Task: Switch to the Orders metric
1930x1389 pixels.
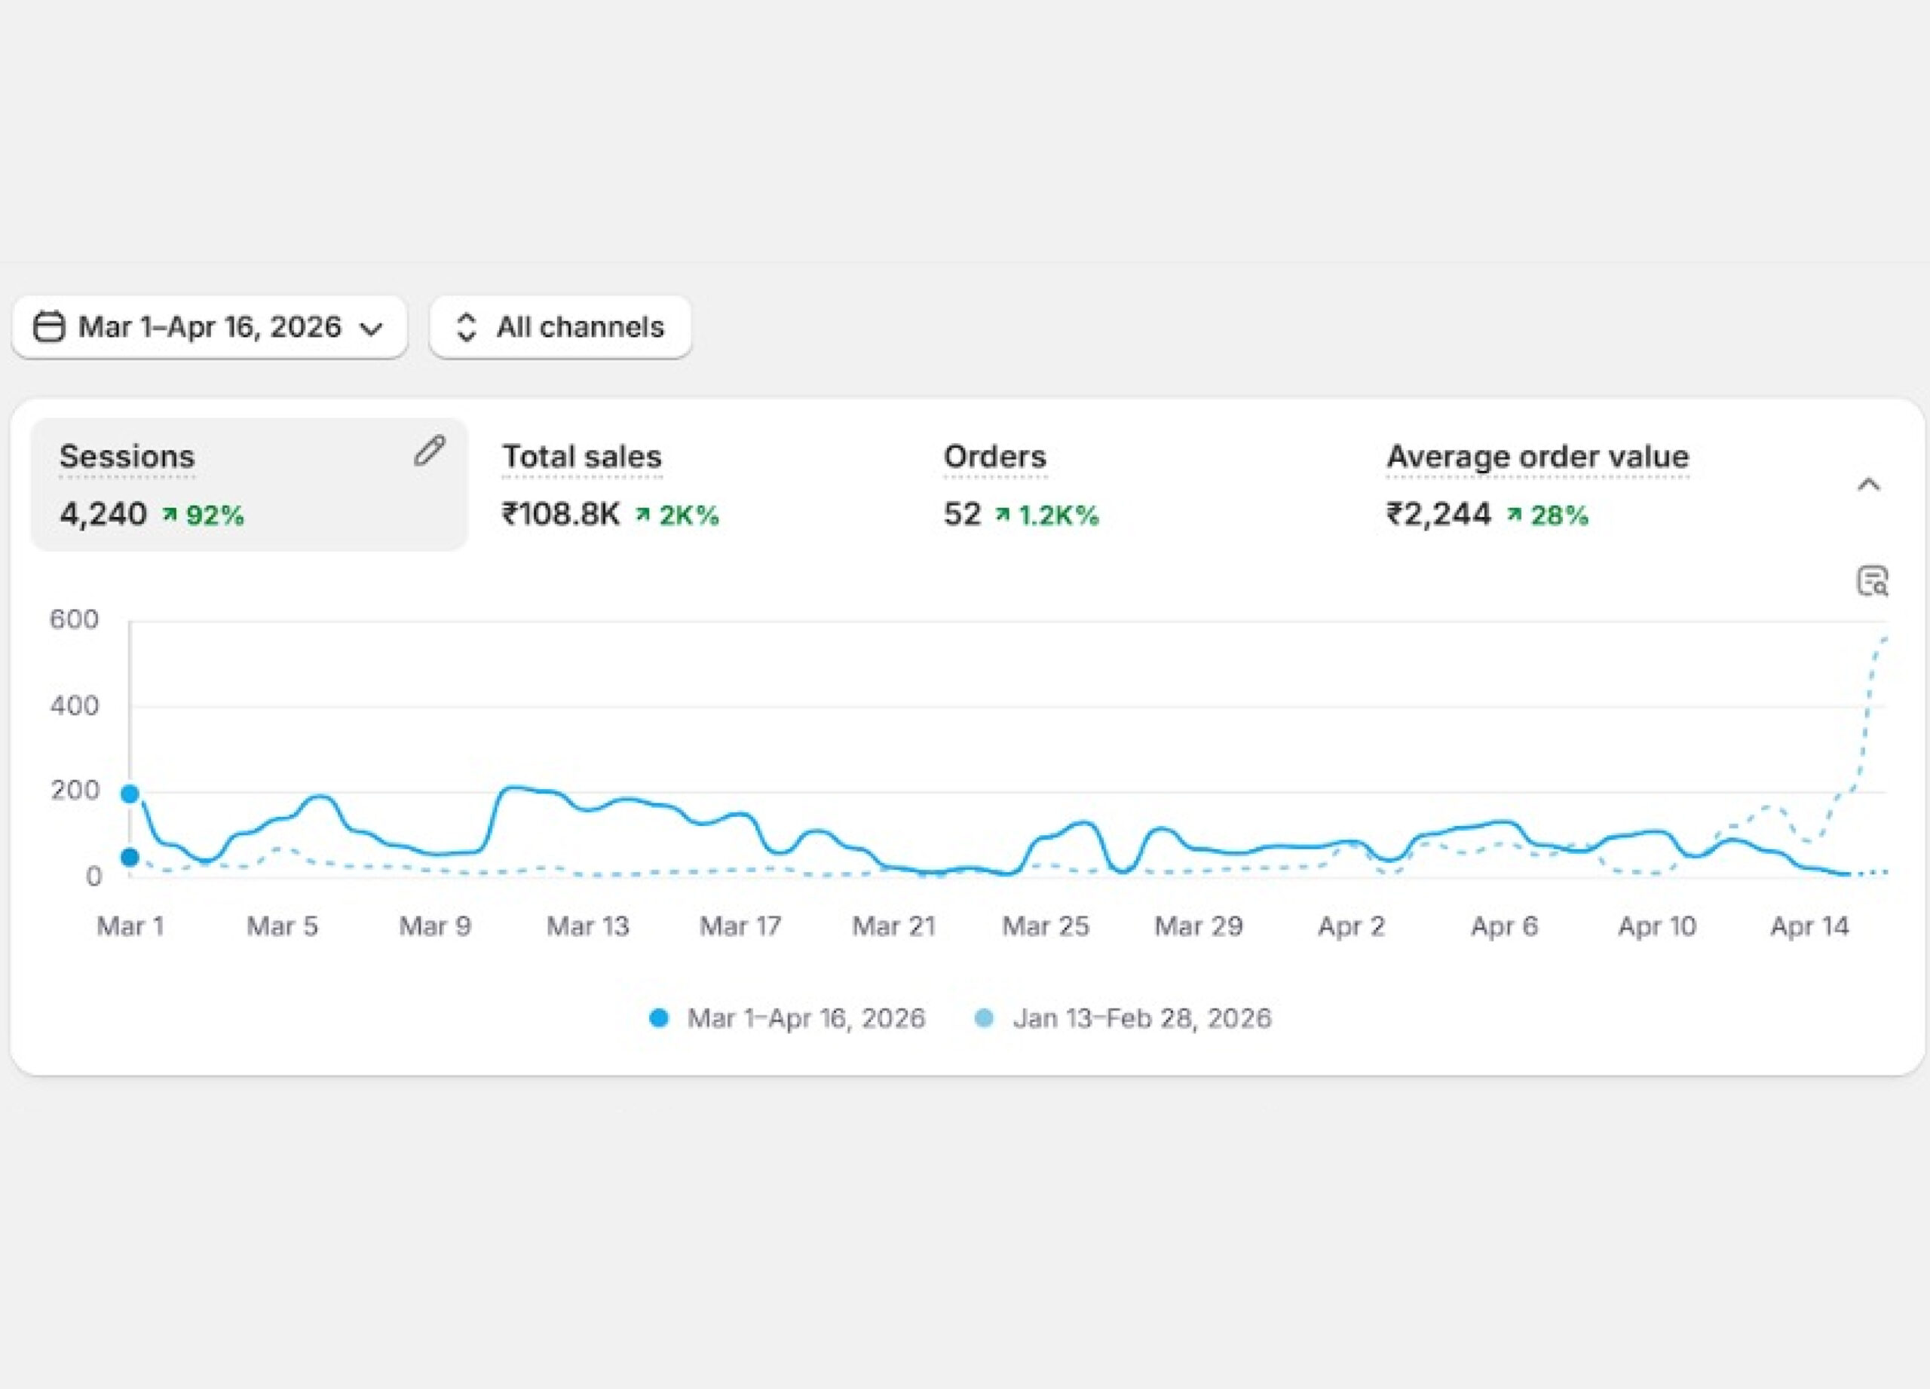Action: tap(995, 457)
